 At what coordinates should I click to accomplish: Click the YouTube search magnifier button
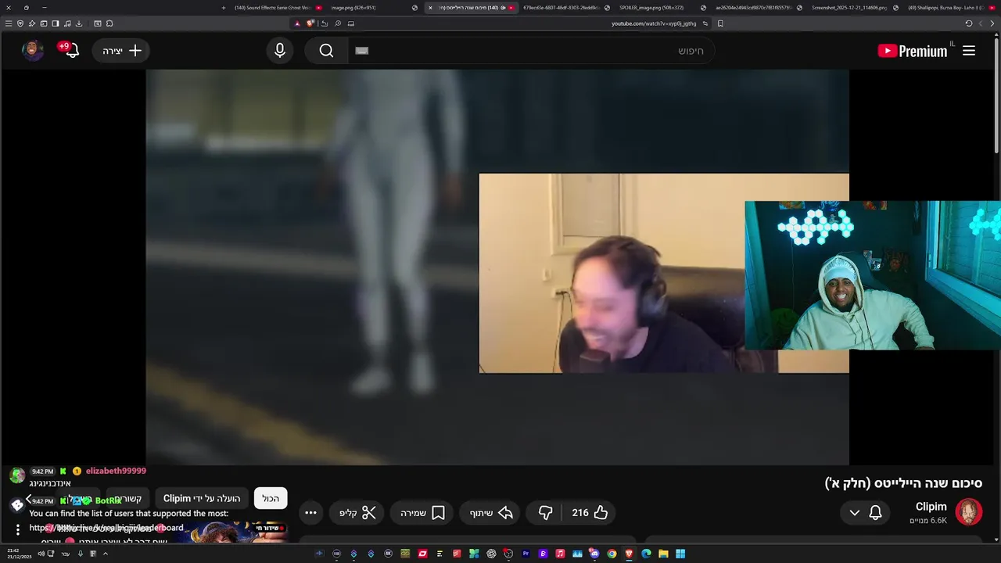tap(326, 51)
